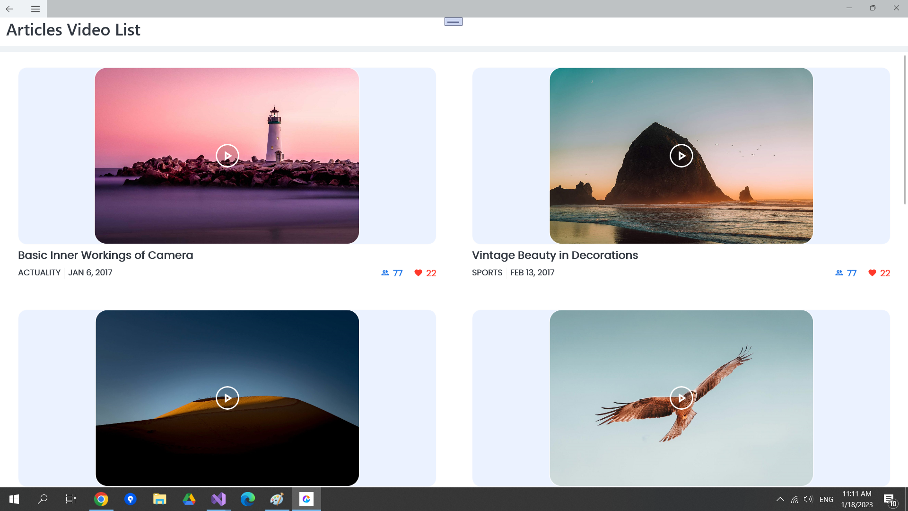The height and width of the screenshot is (511, 908).
Task: Open the hamburger menu
Action: 35,9
